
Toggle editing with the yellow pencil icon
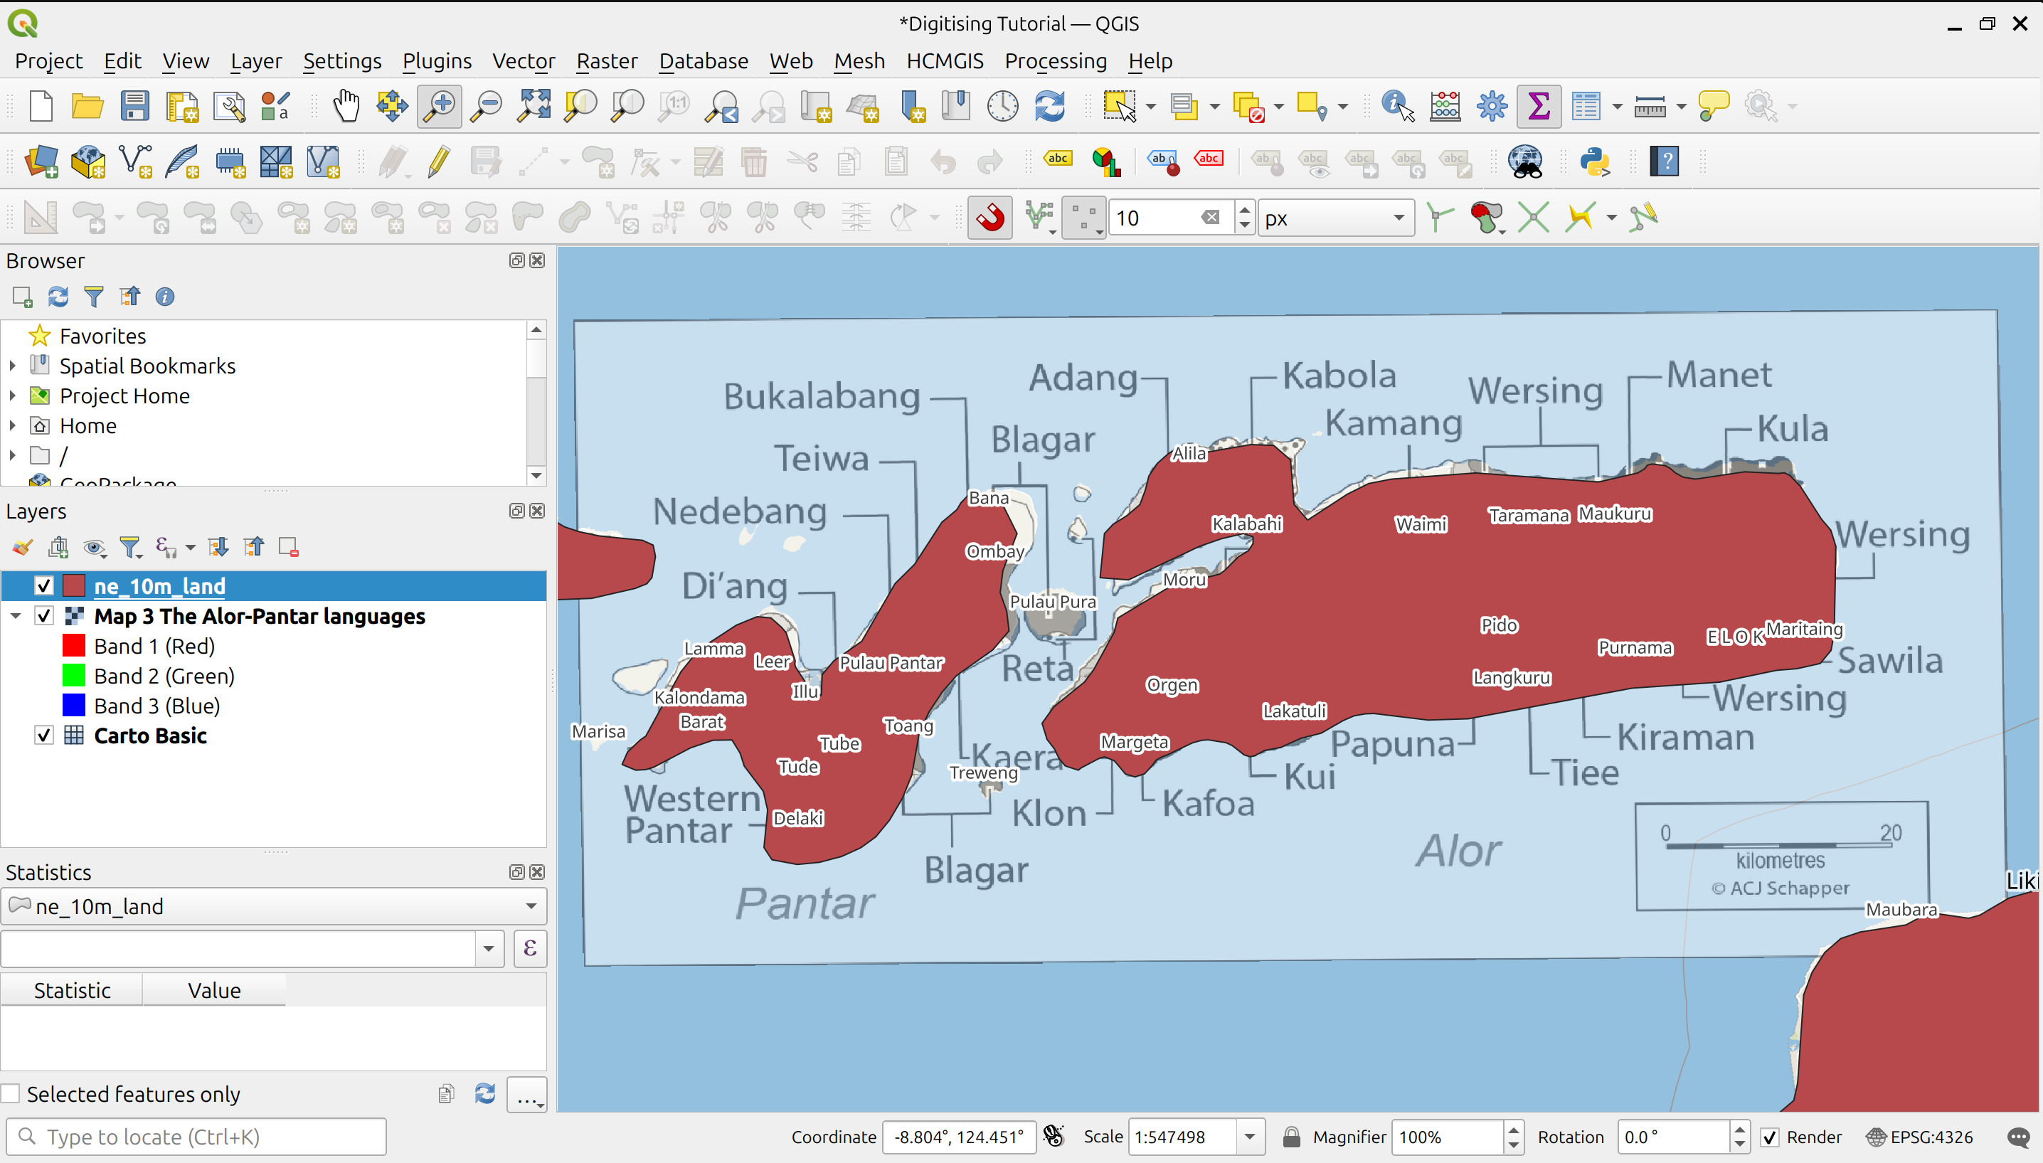(x=438, y=162)
